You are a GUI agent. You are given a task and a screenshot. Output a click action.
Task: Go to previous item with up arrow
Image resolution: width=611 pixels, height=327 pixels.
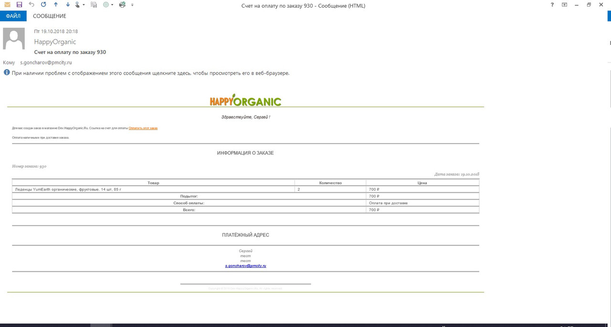click(56, 5)
